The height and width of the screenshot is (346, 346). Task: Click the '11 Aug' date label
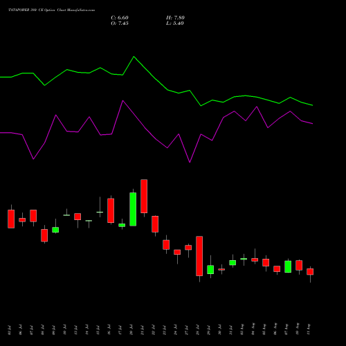tap(309, 329)
